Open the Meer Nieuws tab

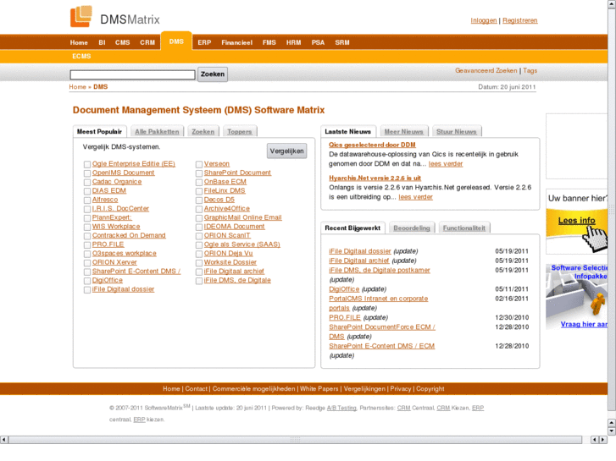403,131
